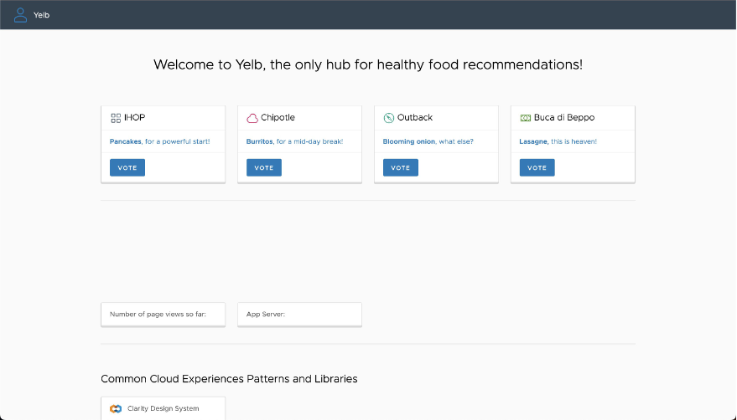Vote for IHOP pancakes

[127, 167]
